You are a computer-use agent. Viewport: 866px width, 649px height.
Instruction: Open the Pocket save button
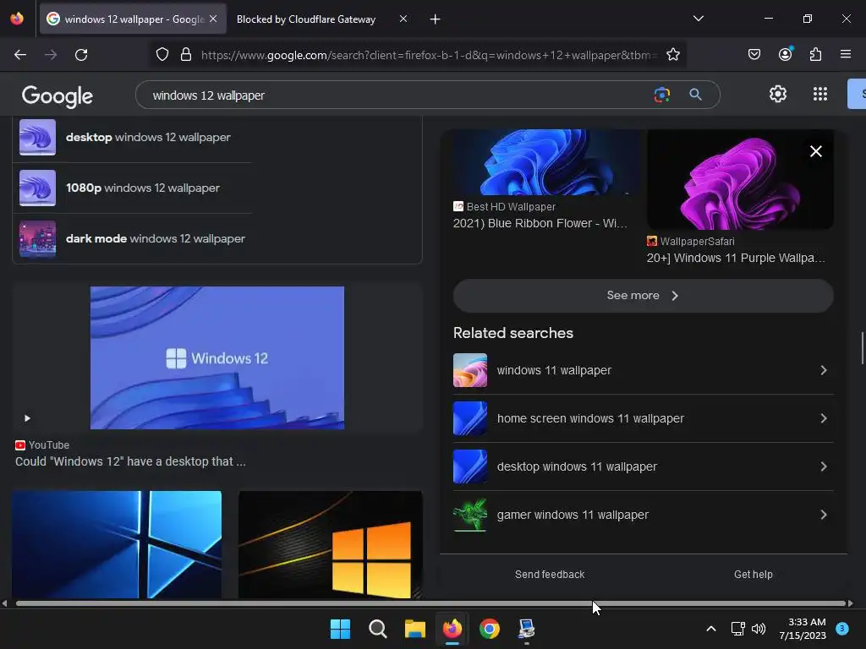(754, 54)
